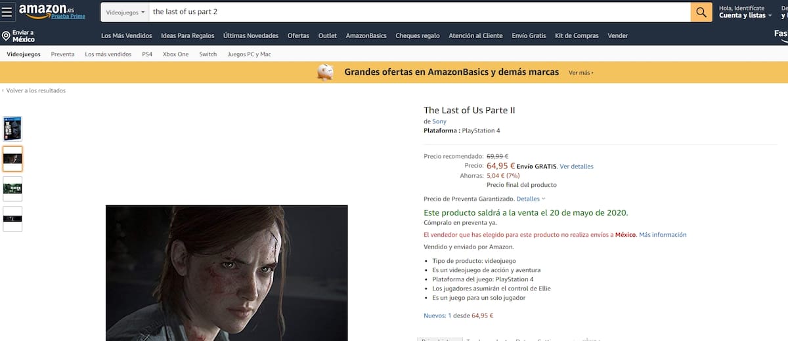Click the struck-through price '69,99 €'
Screen dimensions: 788x341
point(497,156)
